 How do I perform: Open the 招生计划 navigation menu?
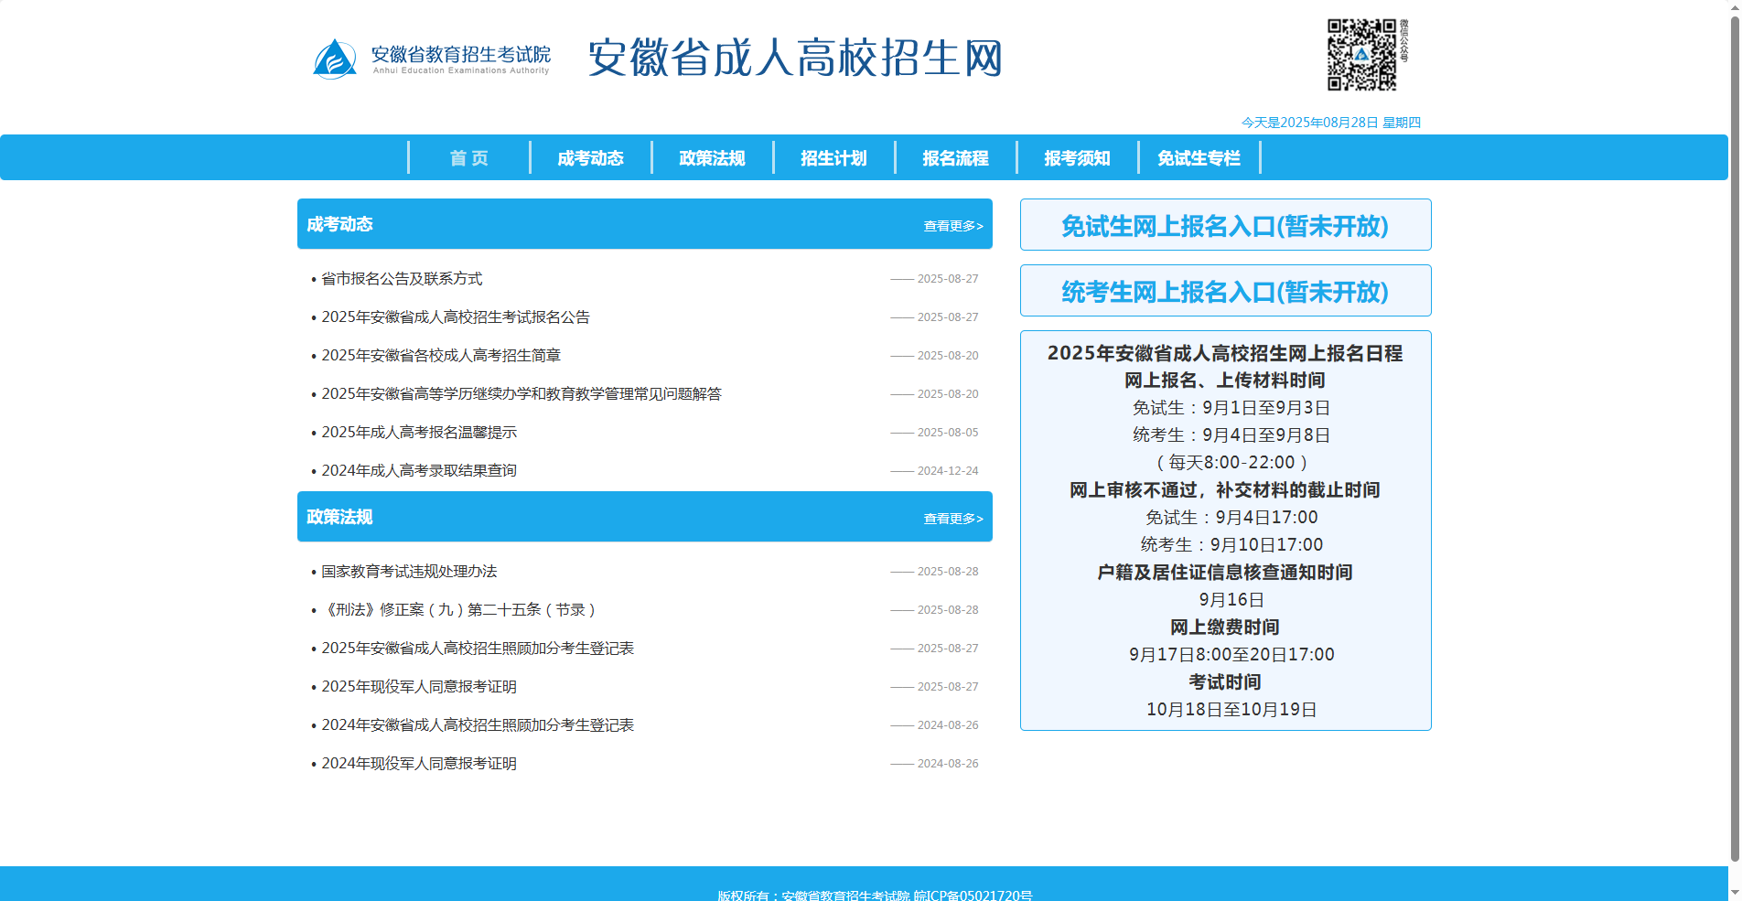tap(833, 157)
